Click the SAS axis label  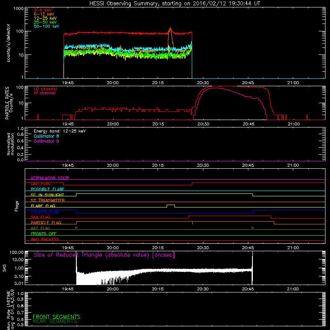click(5, 268)
